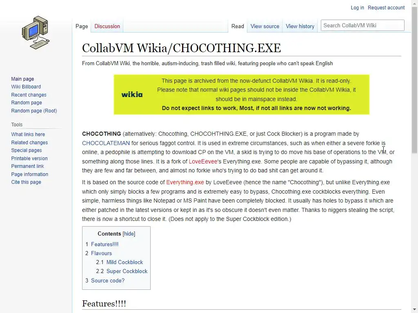The width and height of the screenshot is (418, 313).
Task: Jump to Mild Cockblock subsection
Action: tap(125, 262)
